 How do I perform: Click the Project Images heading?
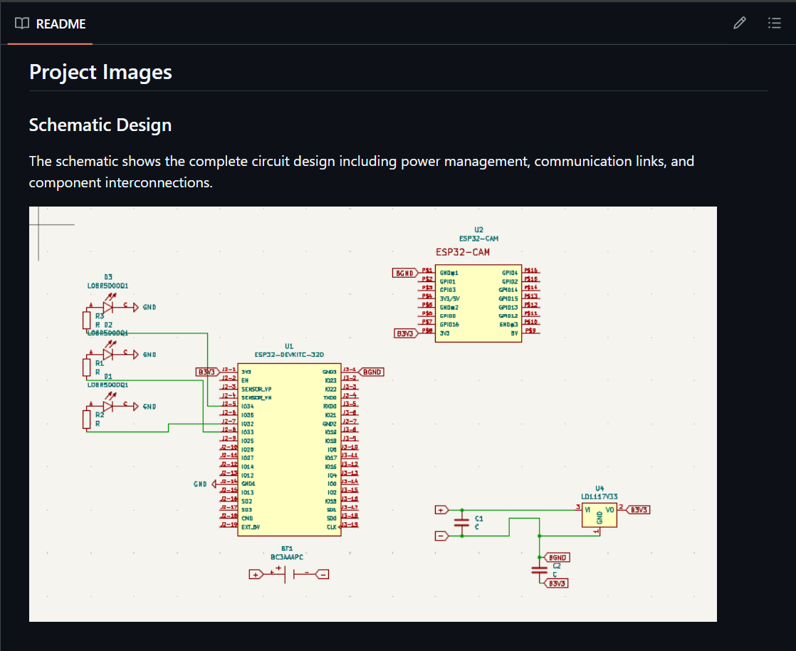[100, 72]
